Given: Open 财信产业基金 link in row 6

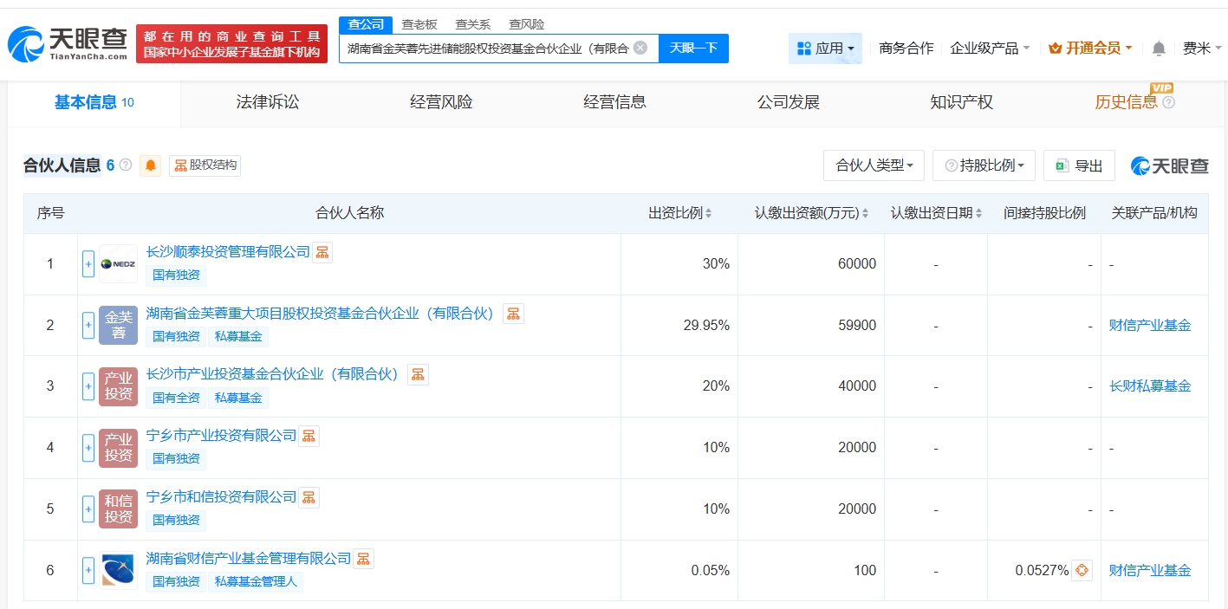Looking at the screenshot, I should point(1150,571).
